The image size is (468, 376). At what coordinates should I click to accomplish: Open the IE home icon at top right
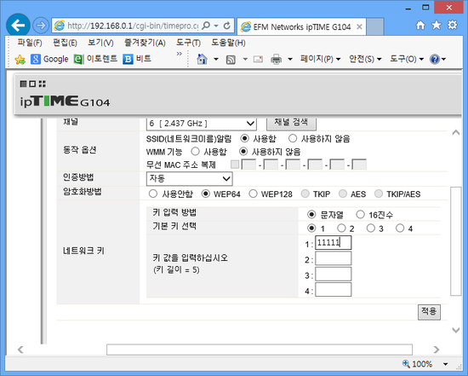click(420, 26)
